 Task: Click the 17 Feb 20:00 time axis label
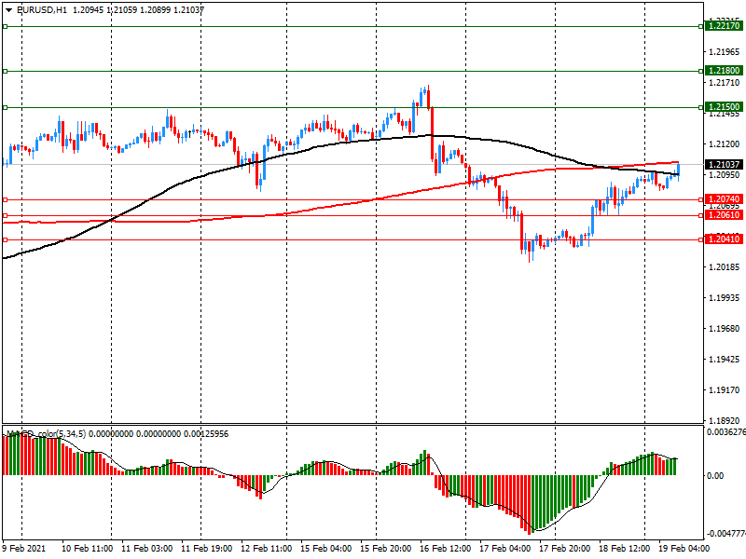coord(566,549)
